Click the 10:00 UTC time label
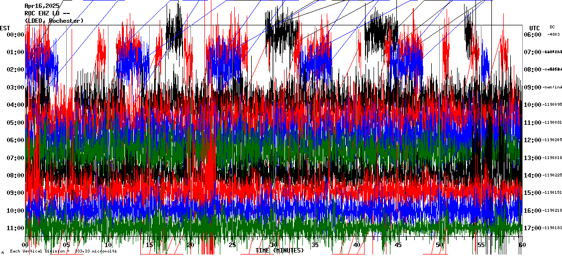This screenshot has width=562, height=258. pyautogui.click(x=533, y=105)
